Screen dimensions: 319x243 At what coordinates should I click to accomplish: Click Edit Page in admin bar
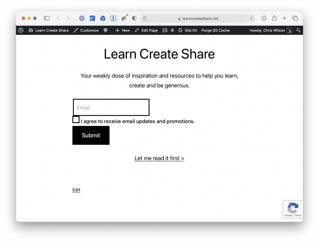pyautogui.click(x=146, y=30)
